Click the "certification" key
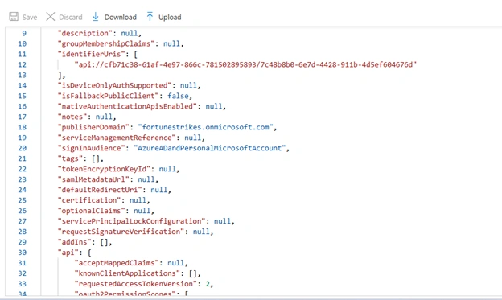The height and width of the screenshot is (300, 502). click(x=89, y=200)
